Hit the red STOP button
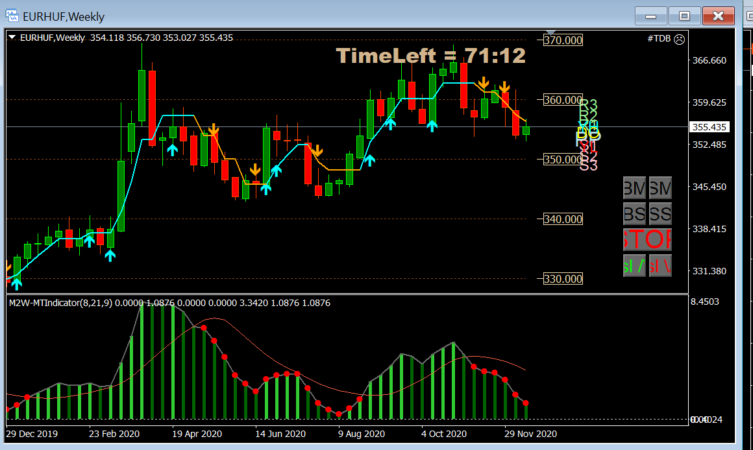This screenshot has height=450, width=753. point(647,239)
